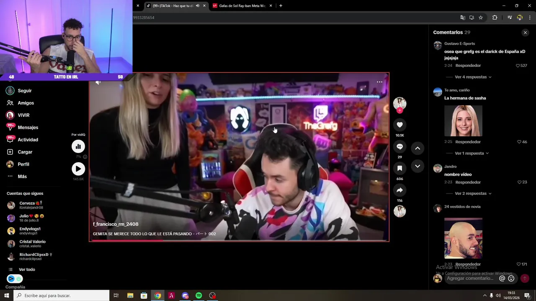Click the vidIQ play button
The image size is (536, 301).
78,169
